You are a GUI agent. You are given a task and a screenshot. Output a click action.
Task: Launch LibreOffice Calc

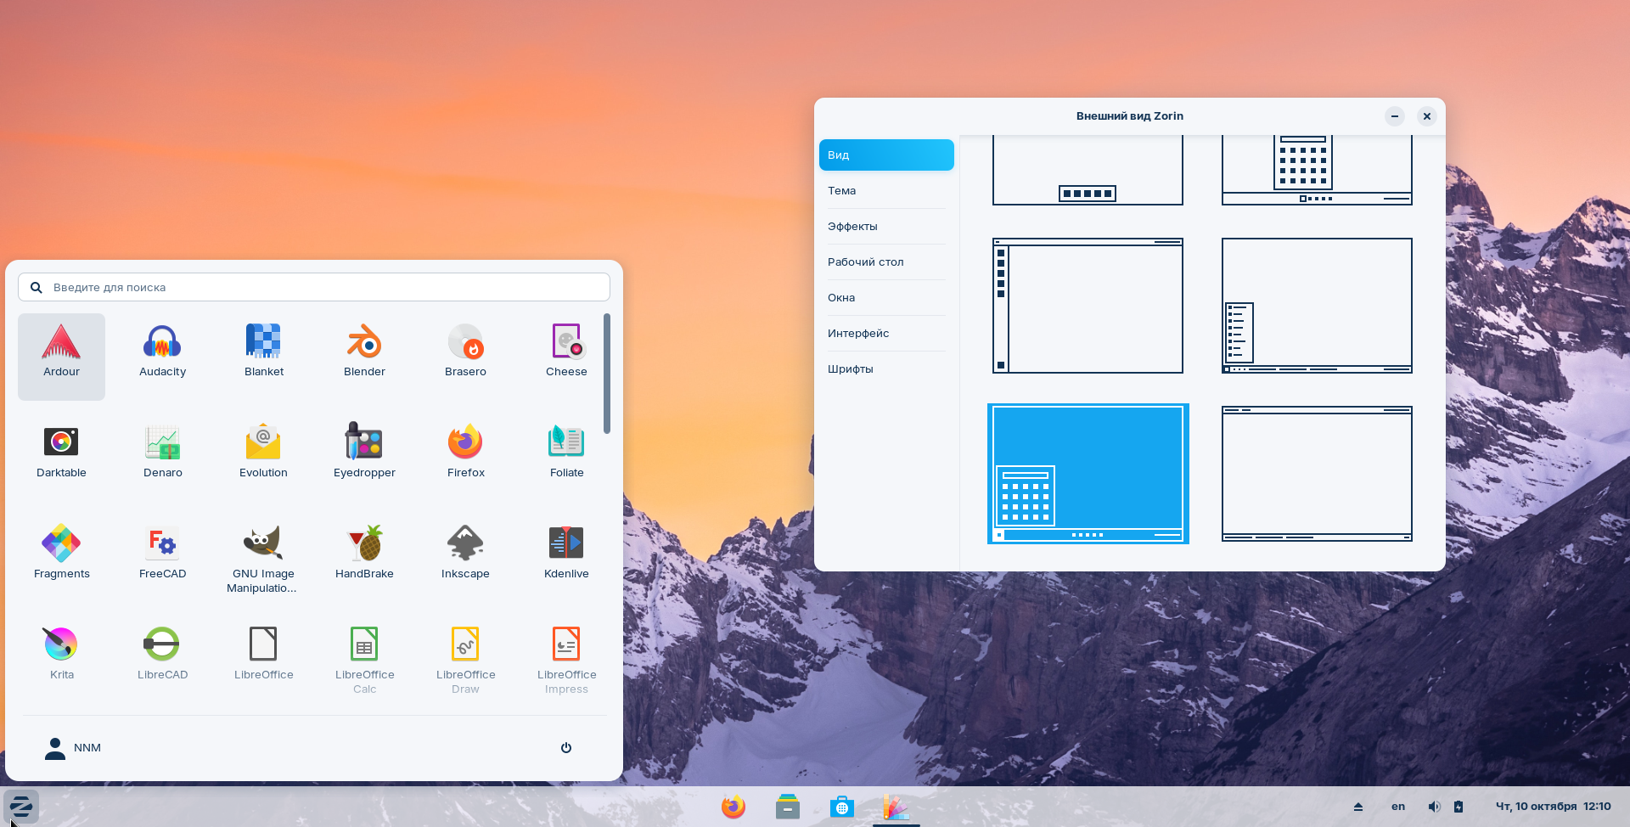pos(364,660)
